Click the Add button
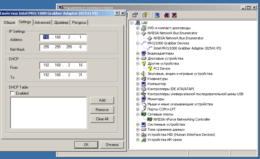Image resolution: width=260 pixels, height=159 pixels. (x=102, y=100)
